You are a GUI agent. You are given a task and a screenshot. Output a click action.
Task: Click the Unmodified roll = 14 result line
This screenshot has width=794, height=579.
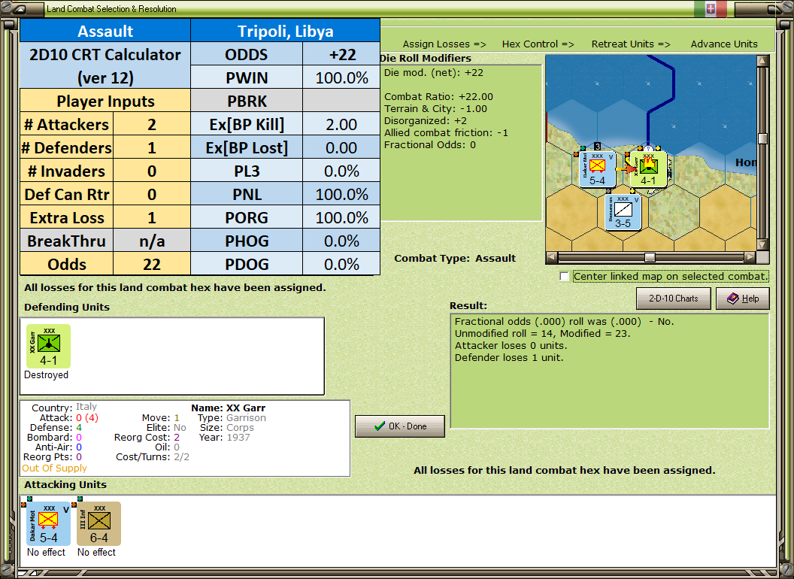(542, 334)
